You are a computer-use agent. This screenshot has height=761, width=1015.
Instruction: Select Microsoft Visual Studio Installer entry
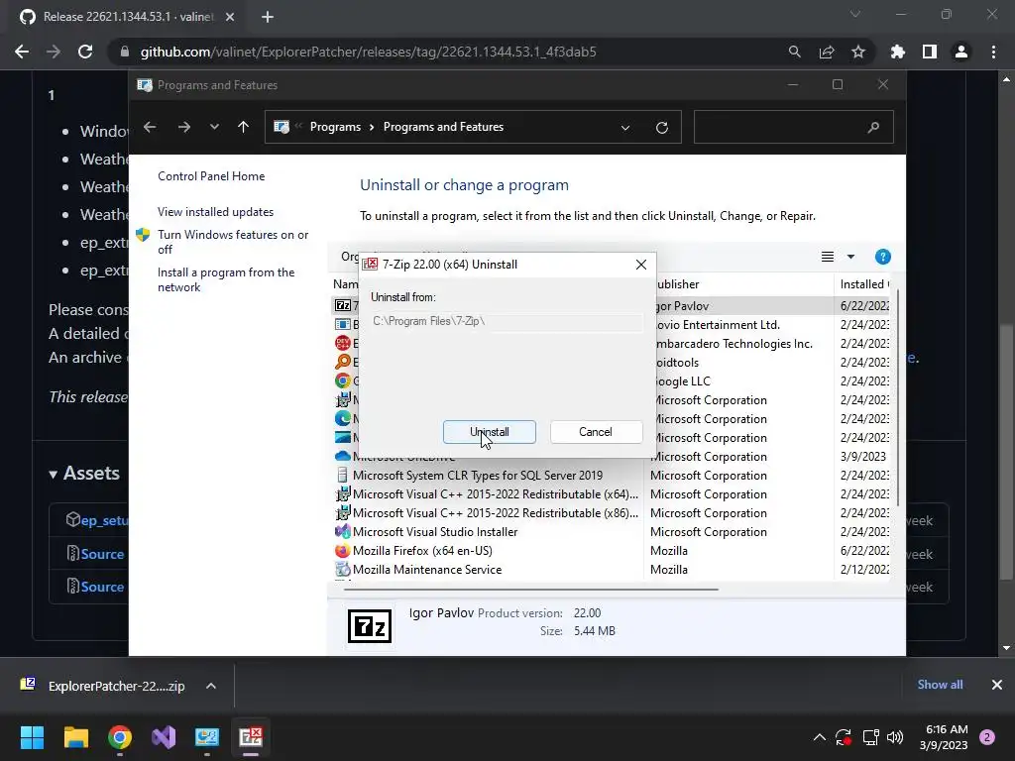435,532
